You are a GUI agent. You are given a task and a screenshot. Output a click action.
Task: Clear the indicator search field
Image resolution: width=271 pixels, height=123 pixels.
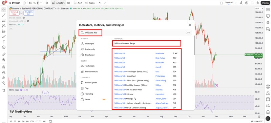coord(188,33)
